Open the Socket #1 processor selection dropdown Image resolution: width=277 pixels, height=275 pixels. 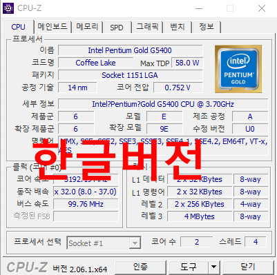pyautogui.click(x=104, y=243)
